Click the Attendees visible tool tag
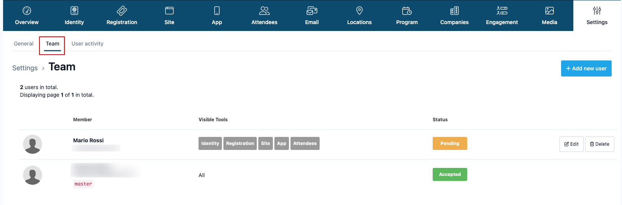The image size is (622, 205). coord(305,143)
